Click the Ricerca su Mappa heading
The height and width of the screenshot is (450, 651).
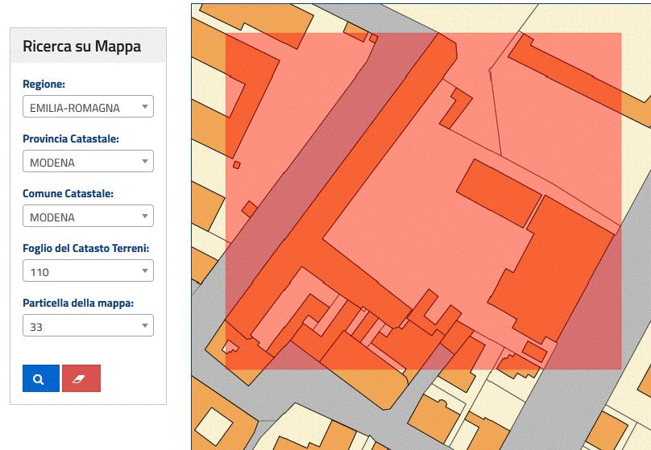(82, 46)
